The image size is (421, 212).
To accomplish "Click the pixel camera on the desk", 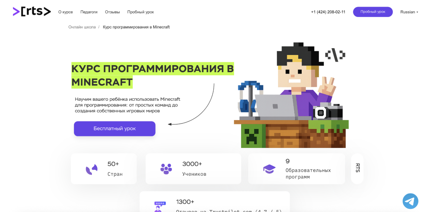I will pos(328,111).
